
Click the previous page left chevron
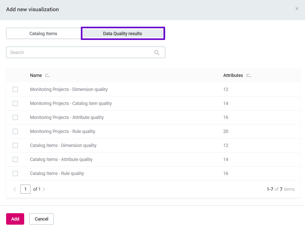[x=15, y=189]
